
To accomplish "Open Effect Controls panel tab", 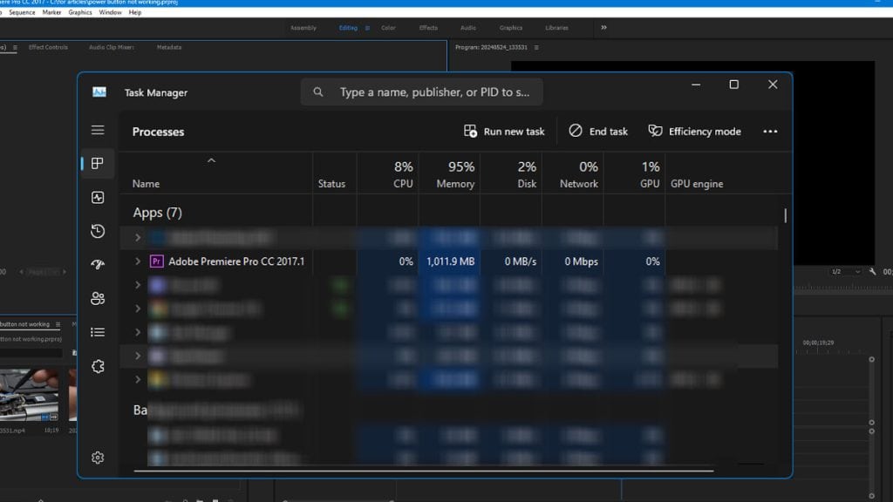I will 48,47.
